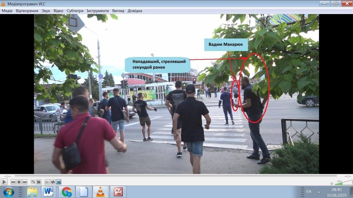Skip to the next media item

pyautogui.click(x=25, y=182)
